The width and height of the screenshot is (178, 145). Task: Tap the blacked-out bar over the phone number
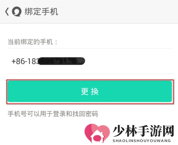62,61
